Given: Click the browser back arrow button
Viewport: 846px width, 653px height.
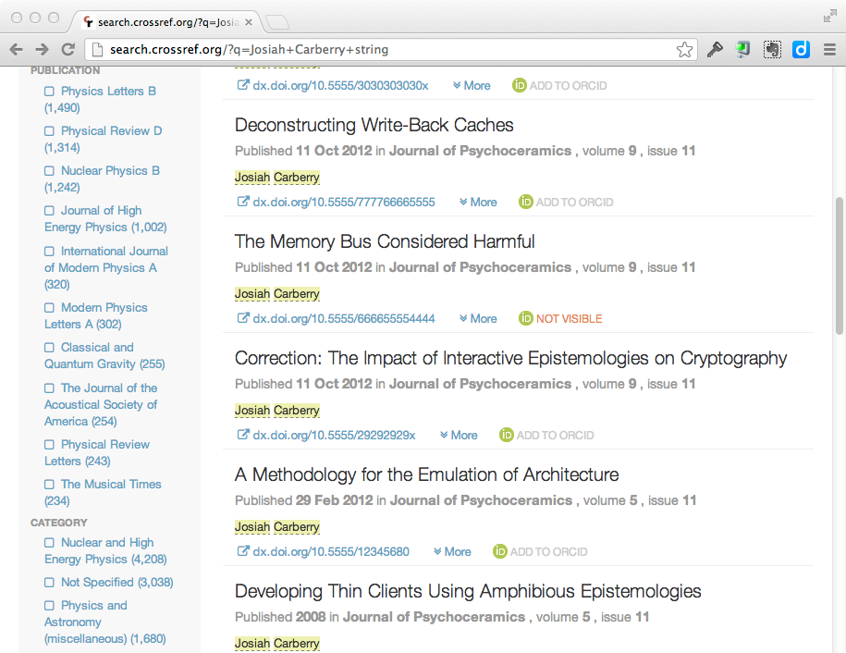Looking at the screenshot, I should coord(16,50).
